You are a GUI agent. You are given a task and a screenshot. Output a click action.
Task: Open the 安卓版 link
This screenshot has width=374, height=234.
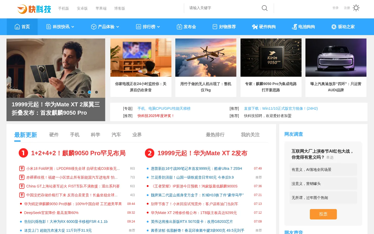pyautogui.click(x=82, y=8)
